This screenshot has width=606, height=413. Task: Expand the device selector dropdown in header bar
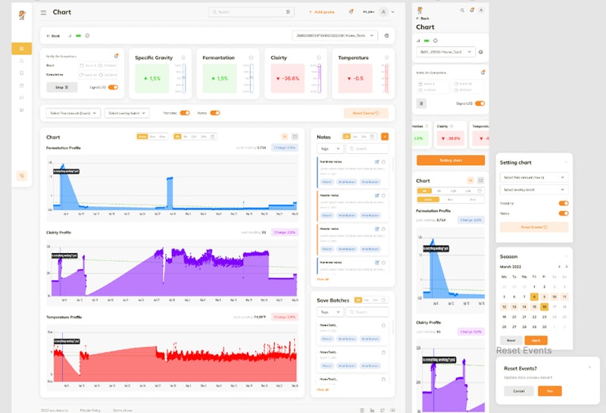point(335,36)
